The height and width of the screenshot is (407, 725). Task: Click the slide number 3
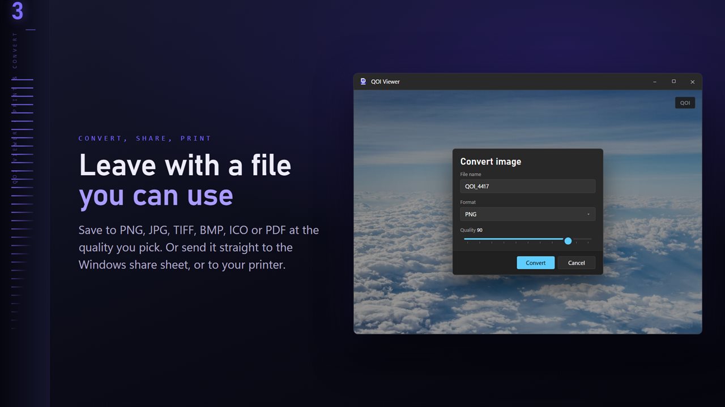(x=18, y=11)
